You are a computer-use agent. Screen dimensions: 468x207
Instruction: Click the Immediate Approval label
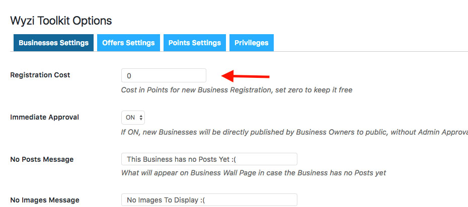(44, 117)
